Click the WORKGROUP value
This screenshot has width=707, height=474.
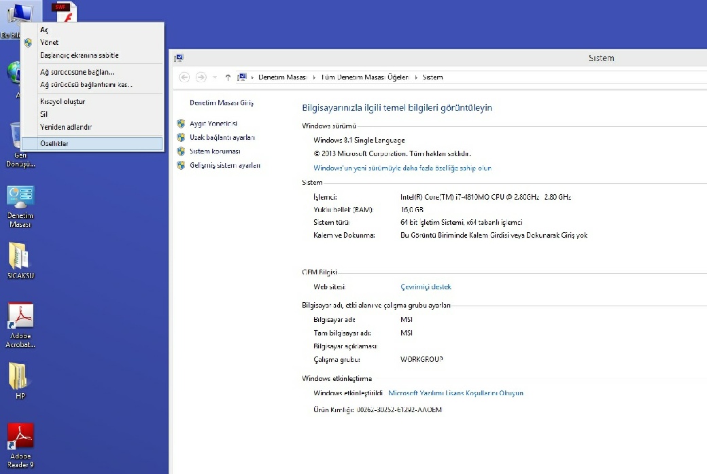[x=421, y=359]
